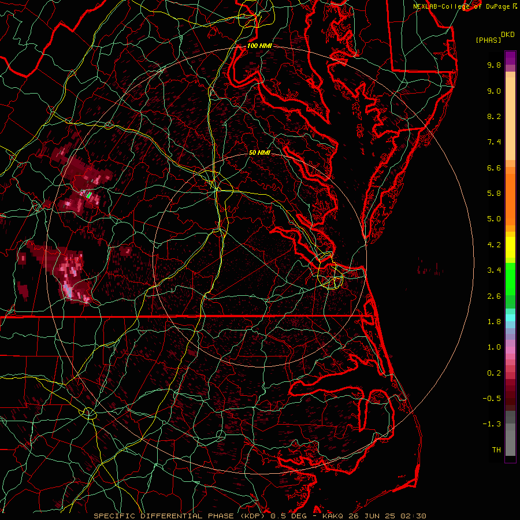This screenshot has height=520, width=520.
Task: Select the 5.8 value on the color scale
Action: click(x=494, y=194)
